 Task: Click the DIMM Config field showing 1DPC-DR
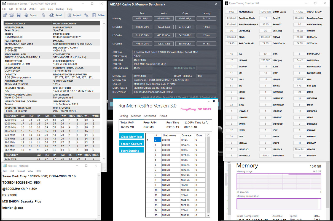(x=265, y=12)
